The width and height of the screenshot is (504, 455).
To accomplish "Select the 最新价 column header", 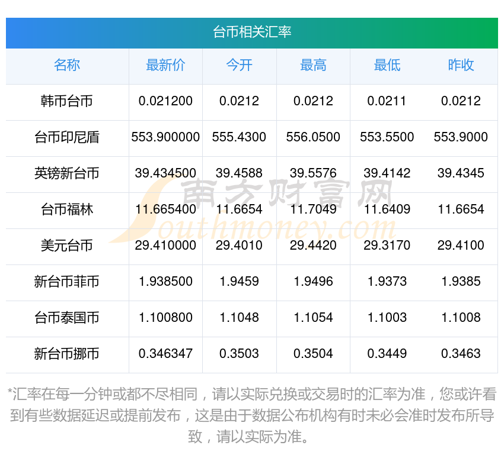I will coord(165,65).
